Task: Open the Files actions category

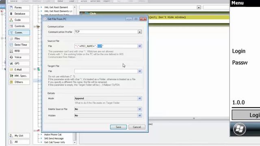Action: [x=19, y=39]
